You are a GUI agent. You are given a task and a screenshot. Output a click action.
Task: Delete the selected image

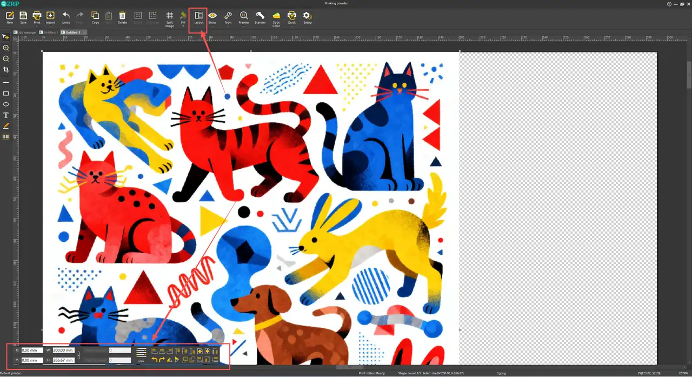click(x=122, y=17)
